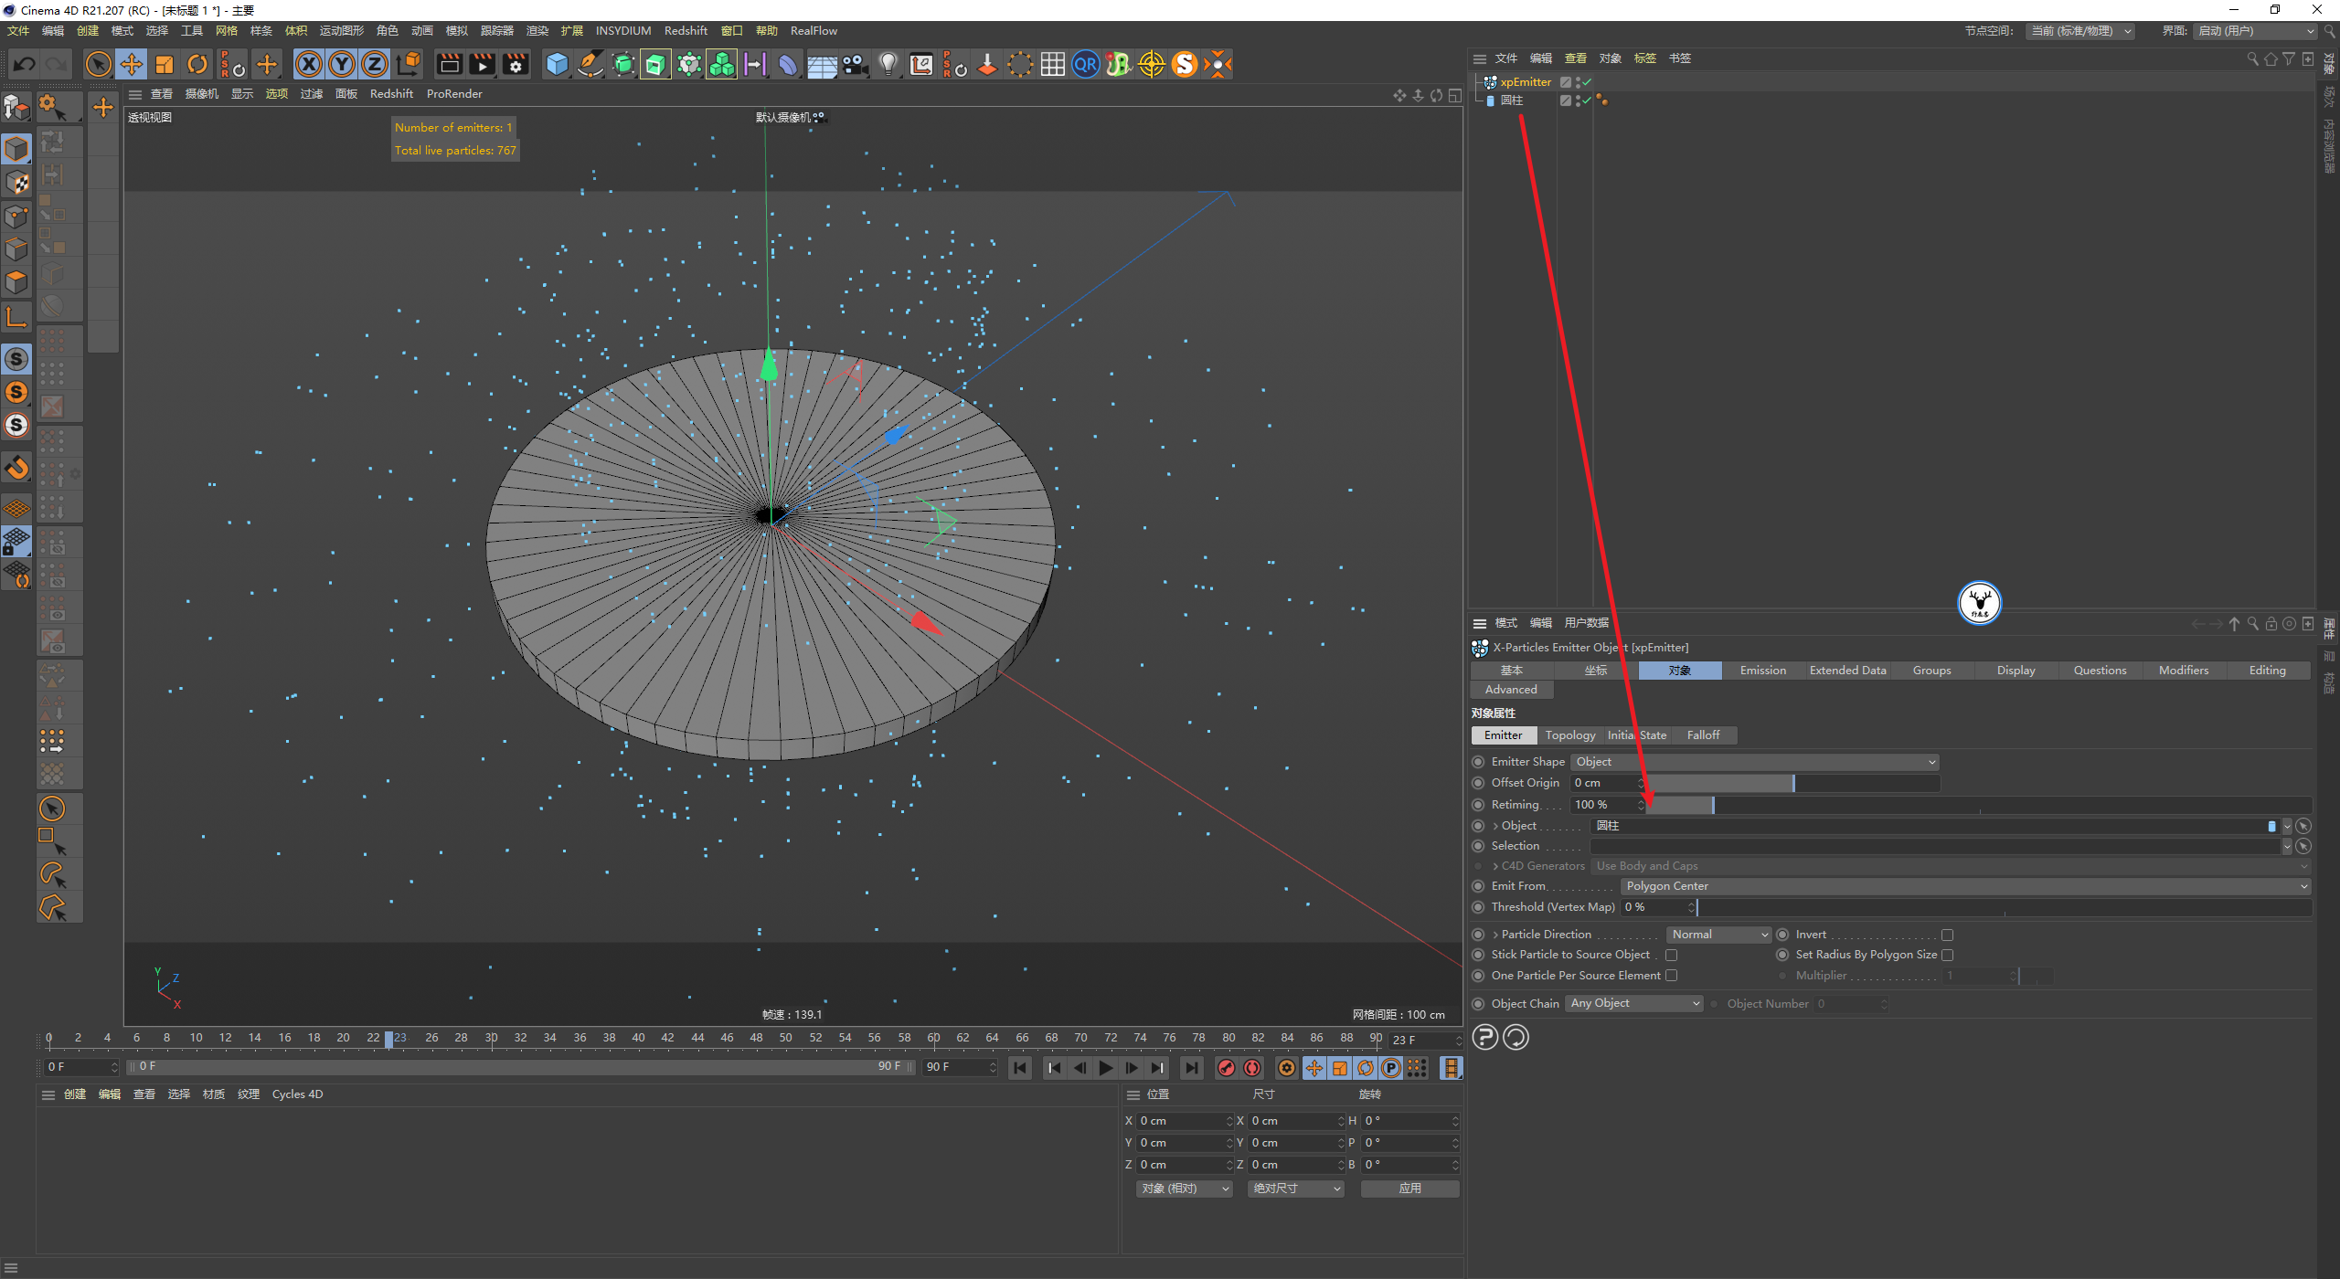Click Threshold Vertex Map slider

pyautogui.click(x=2004, y=906)
